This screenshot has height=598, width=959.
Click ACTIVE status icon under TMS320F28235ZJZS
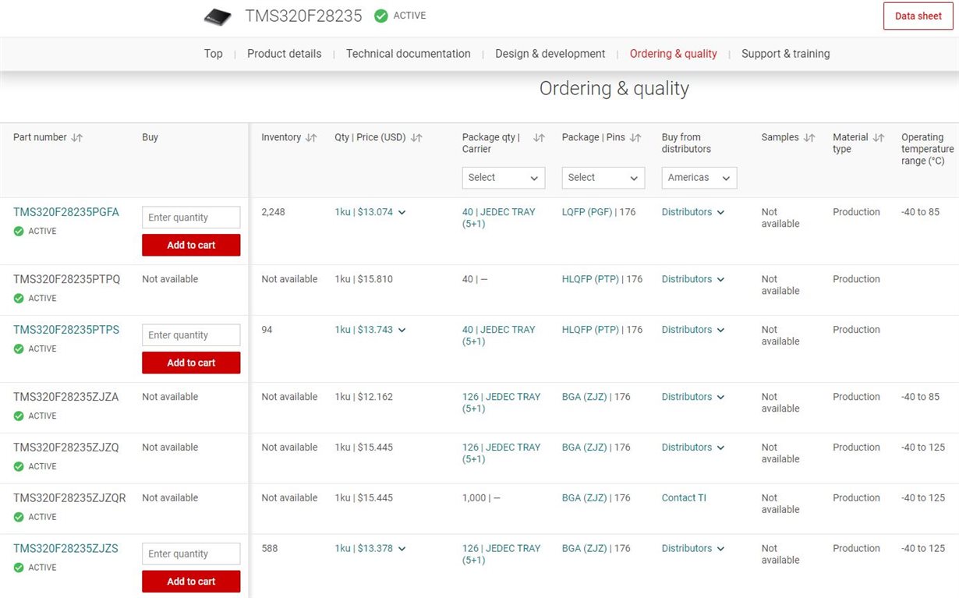coord(19,568)
